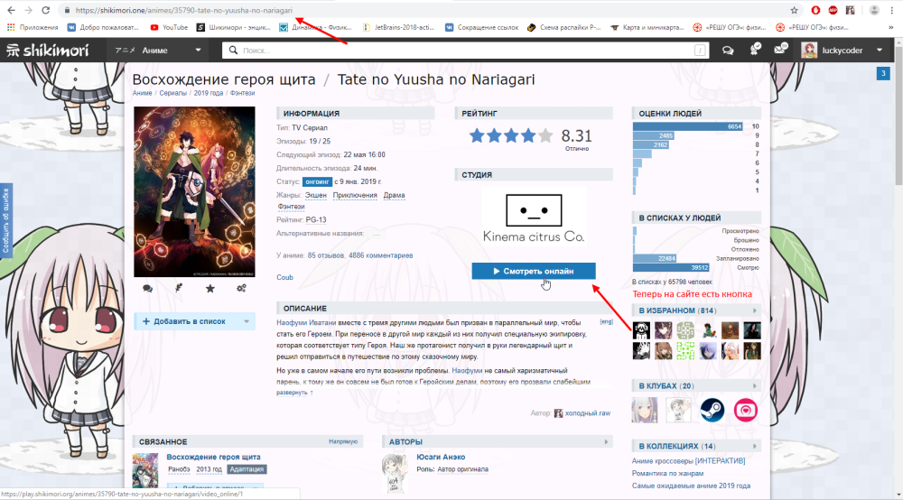Bookmark page with star icon in address bar
This screenshot has height=500, width=903.
(x=794, y=10)
